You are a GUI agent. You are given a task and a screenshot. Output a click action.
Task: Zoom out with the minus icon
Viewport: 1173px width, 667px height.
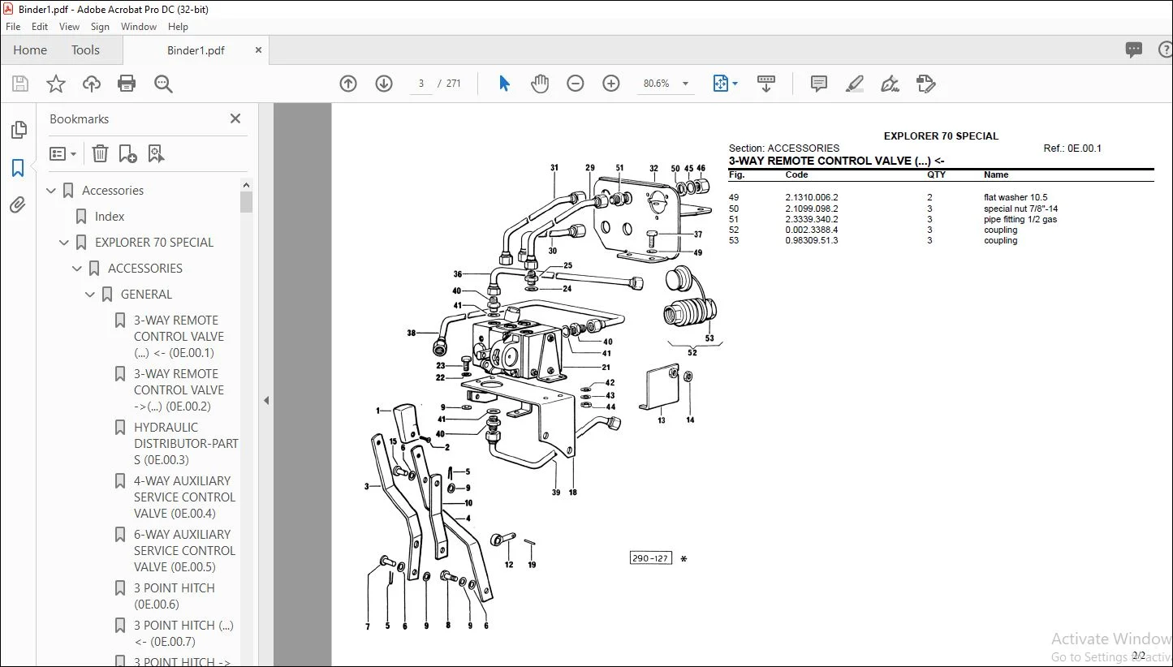pyautogui.click(x=576, y=84)
